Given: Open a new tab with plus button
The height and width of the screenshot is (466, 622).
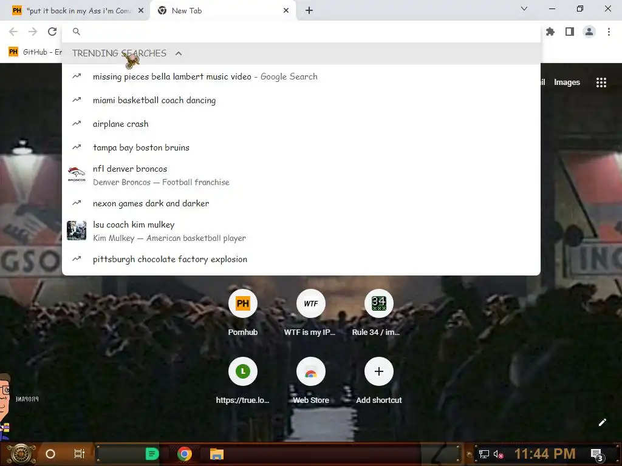Looking at the screenshot, I should pos(309,11).
